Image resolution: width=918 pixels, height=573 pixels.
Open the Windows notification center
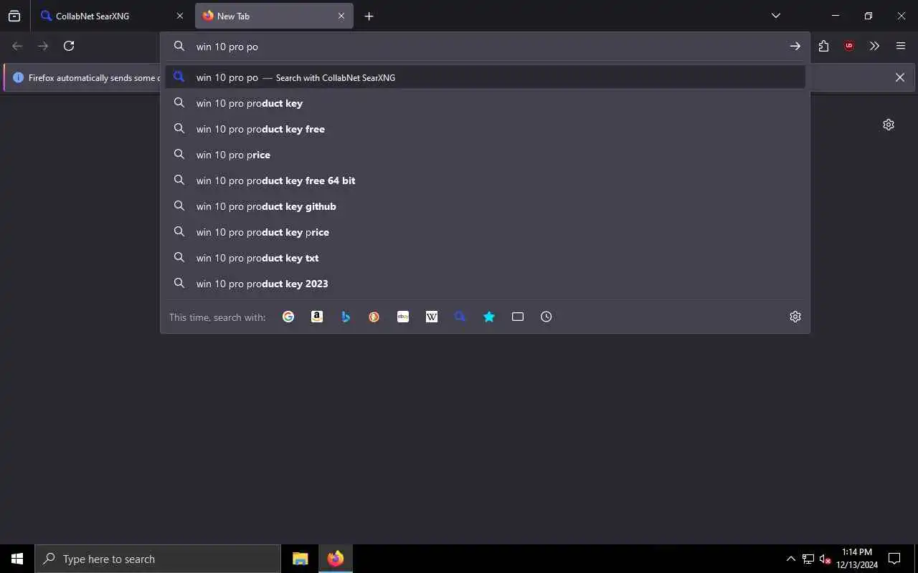pos(894,559)
